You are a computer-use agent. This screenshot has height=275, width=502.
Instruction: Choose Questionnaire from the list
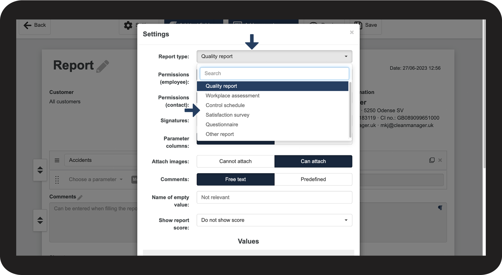click(272, 125)
